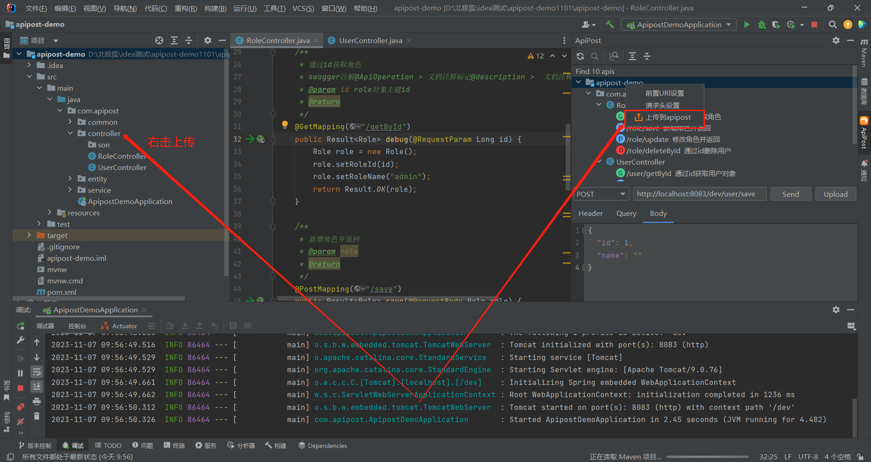Open Dependencies tool window
The width and height of the screenshot is (871, 462).
click(323, 446)
